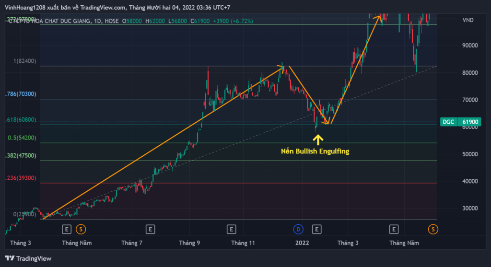Click the 0.5(54200) Fibonacci level label

[x=22, y=138]
